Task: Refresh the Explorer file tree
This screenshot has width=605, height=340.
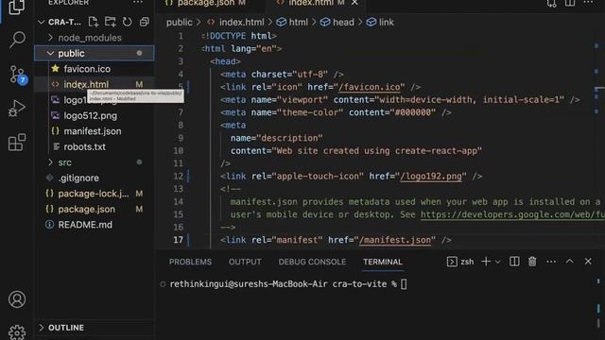Action: [x=127, y=22]
